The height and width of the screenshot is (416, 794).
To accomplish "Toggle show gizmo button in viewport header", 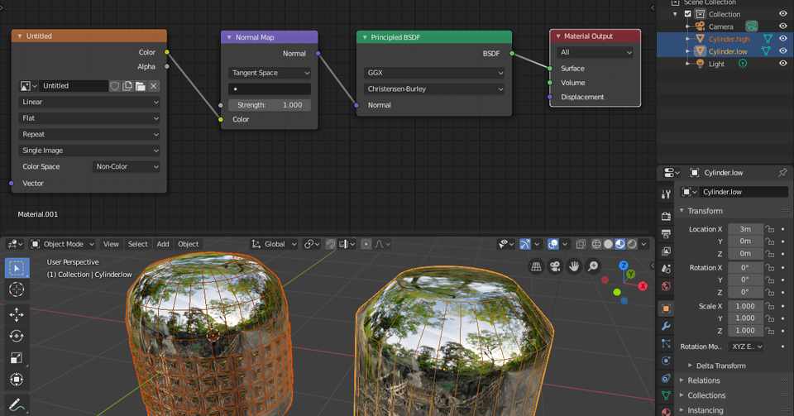I will [525, 244].
